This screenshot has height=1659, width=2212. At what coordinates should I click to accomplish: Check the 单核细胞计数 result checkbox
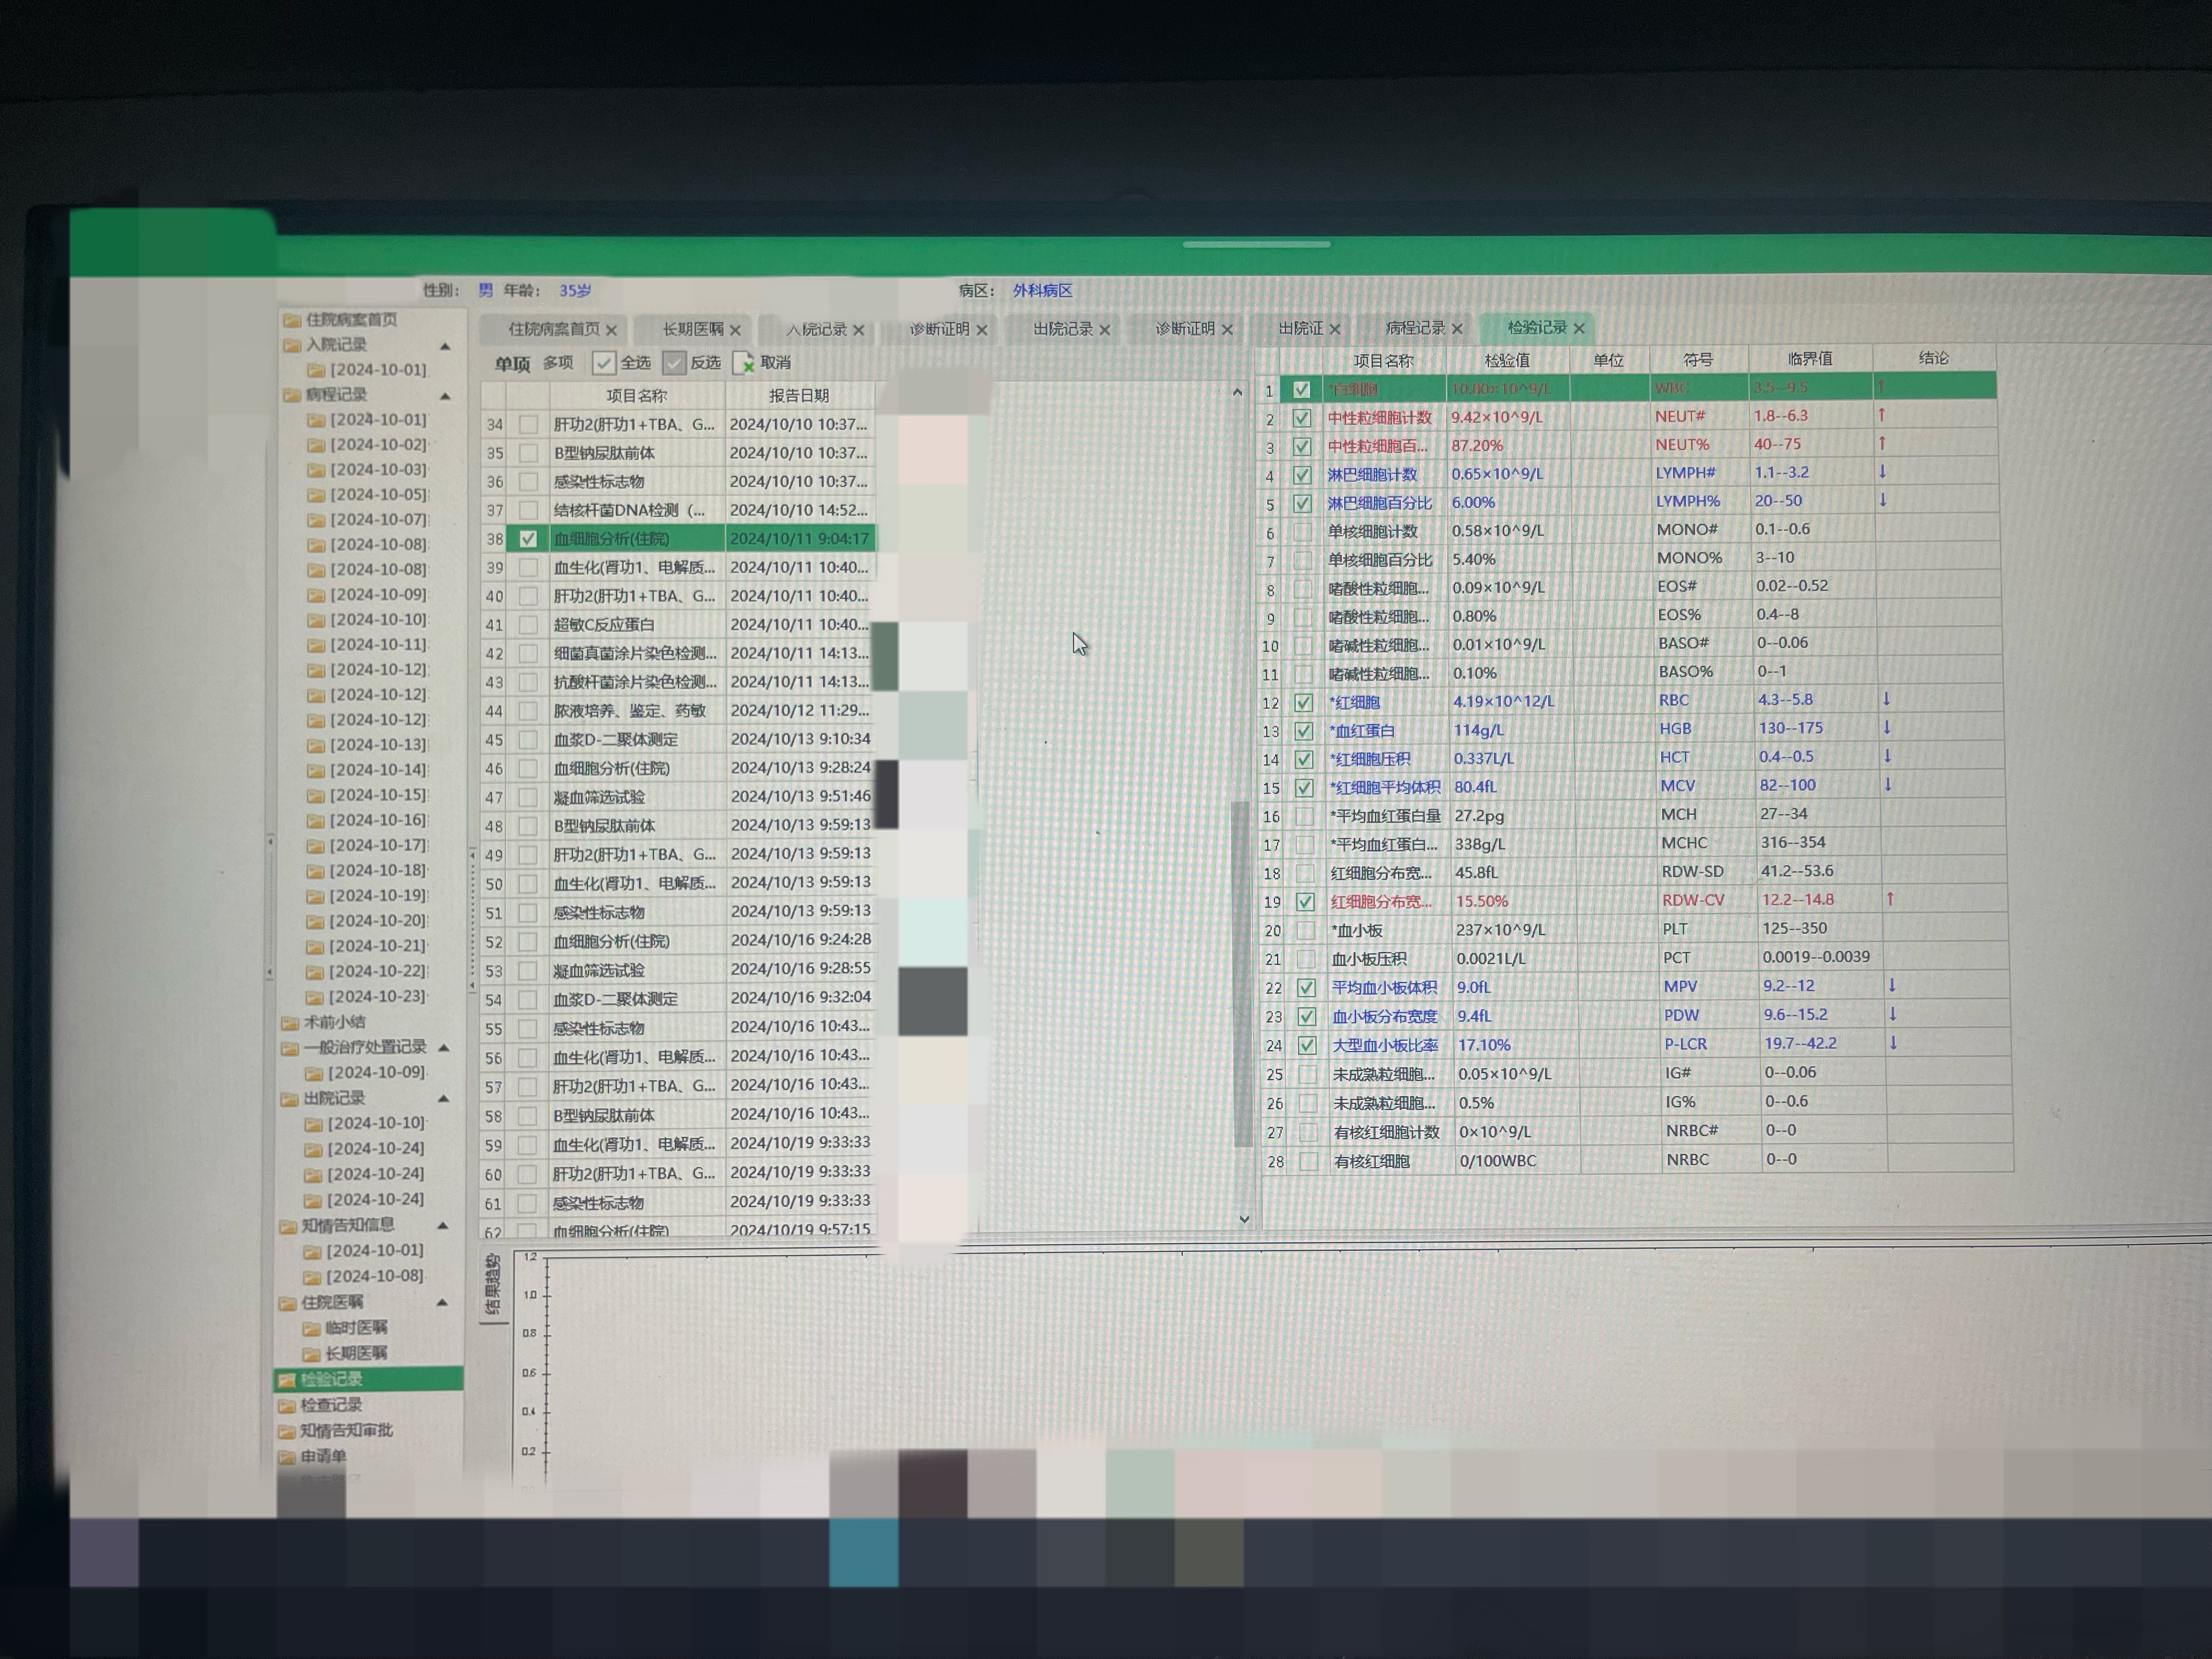click(1302, 532)
